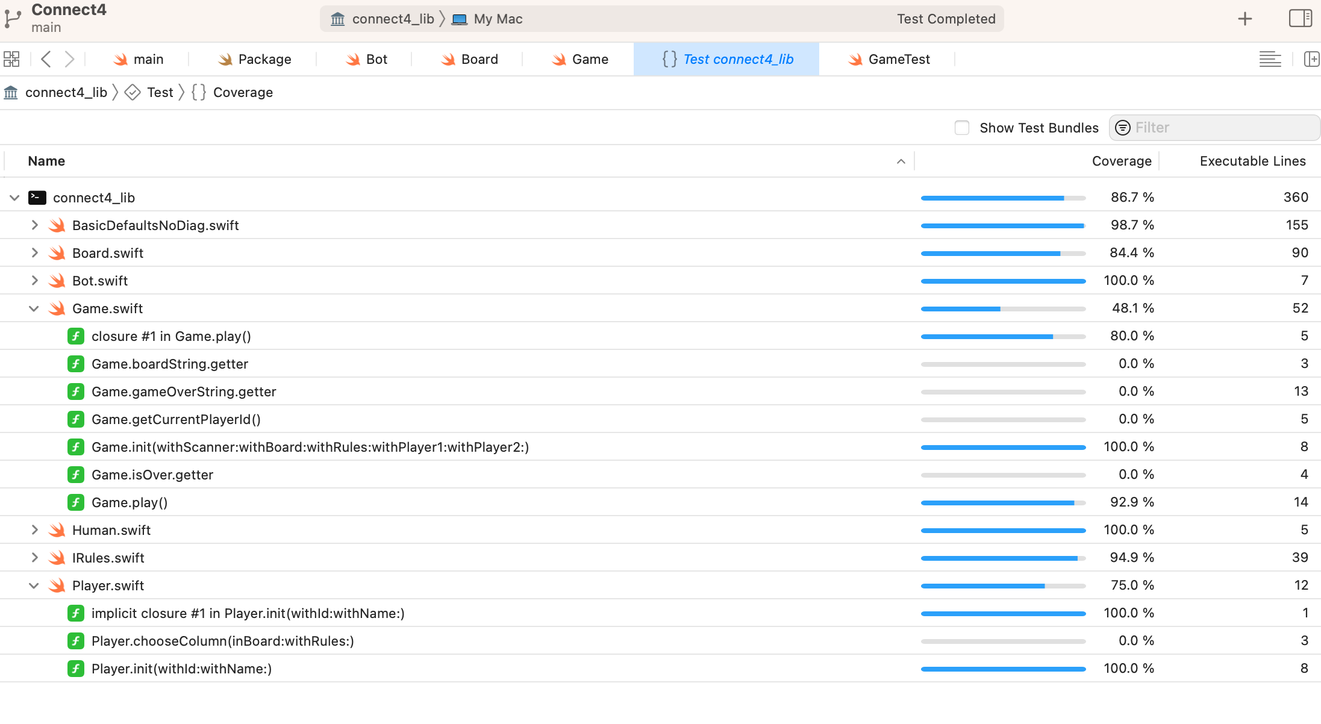Click the Swift icon beside Bot.swift row
Viewport: 1321px width, 724px height.
coord(57,281)
